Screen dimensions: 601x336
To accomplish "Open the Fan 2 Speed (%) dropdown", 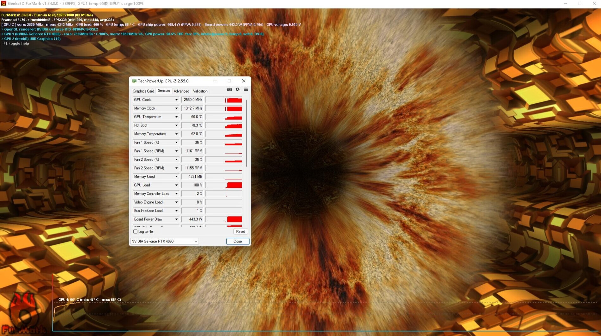I will pos(176,160).
